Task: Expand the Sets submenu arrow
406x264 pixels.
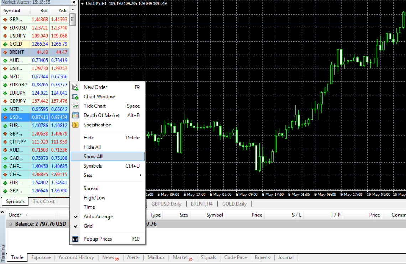Action: (141, 175)
